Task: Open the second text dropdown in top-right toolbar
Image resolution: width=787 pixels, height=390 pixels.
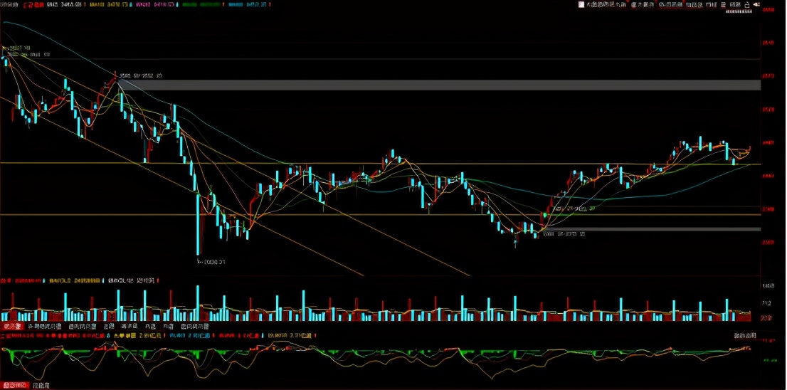Action: coord(643,5)
